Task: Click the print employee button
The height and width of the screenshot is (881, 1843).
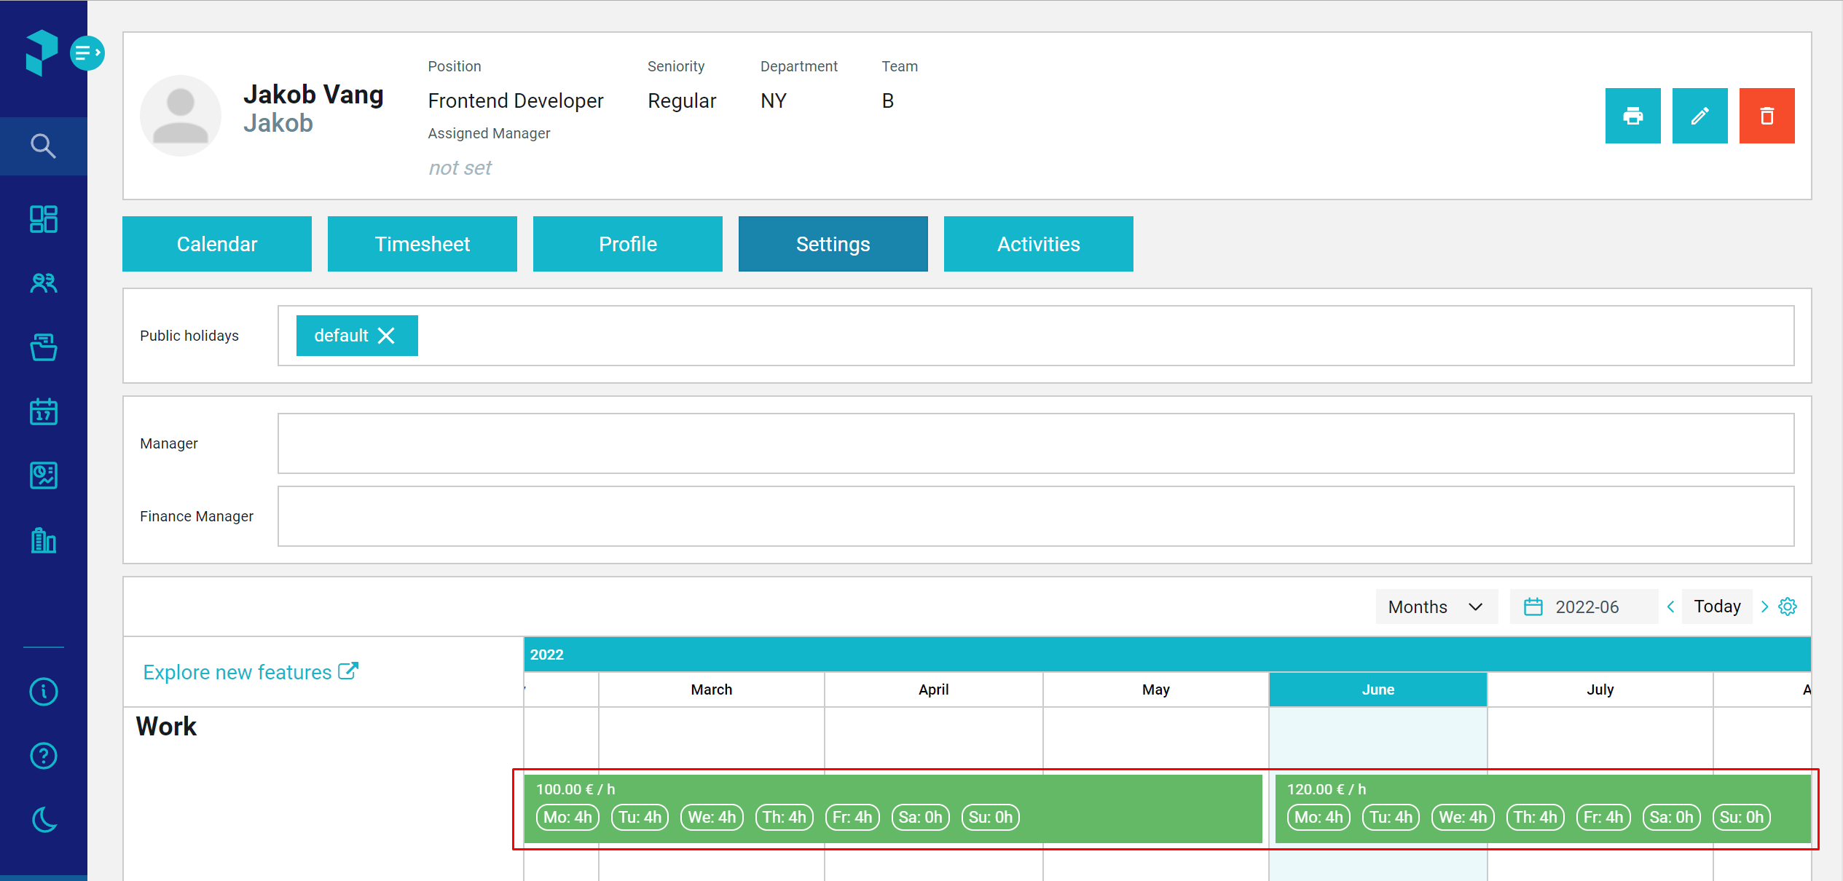Action: tap(1632, 116)
